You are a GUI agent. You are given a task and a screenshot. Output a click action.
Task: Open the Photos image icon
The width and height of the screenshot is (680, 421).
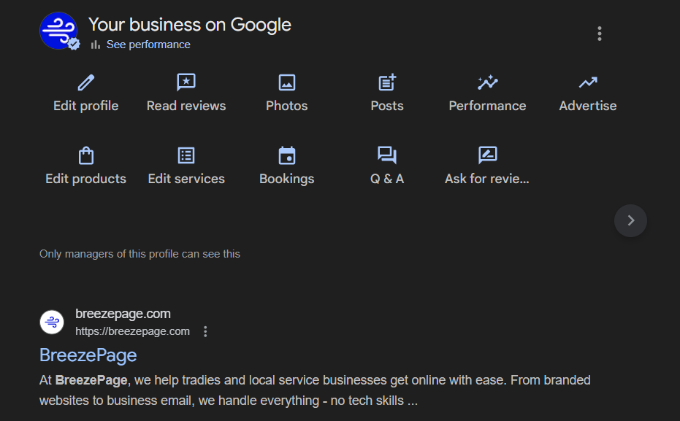(x=287, y=82)
